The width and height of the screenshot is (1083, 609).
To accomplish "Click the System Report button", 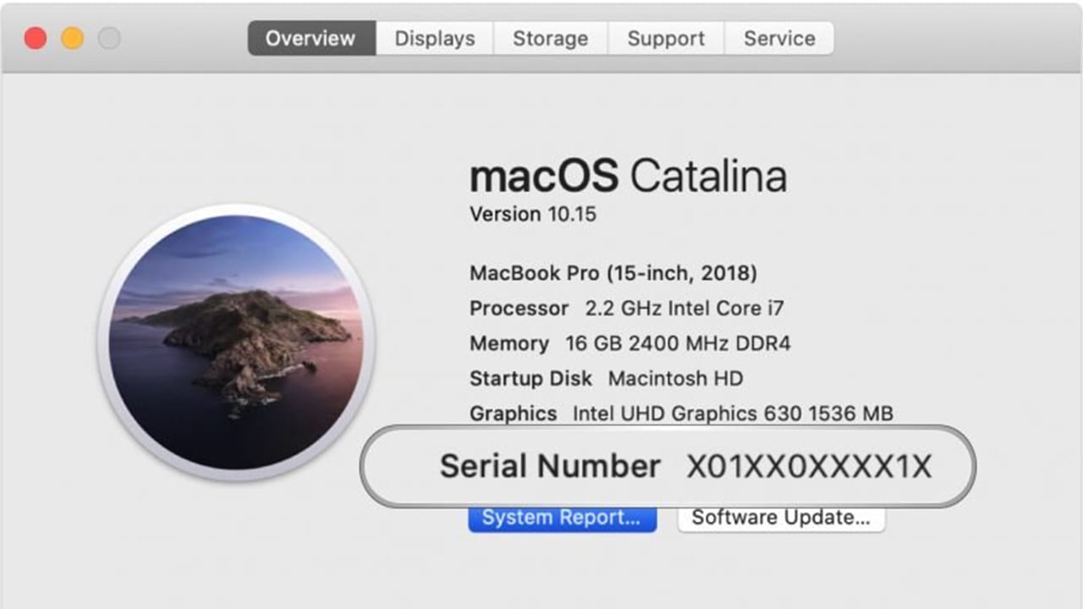I will click(562, 518).
